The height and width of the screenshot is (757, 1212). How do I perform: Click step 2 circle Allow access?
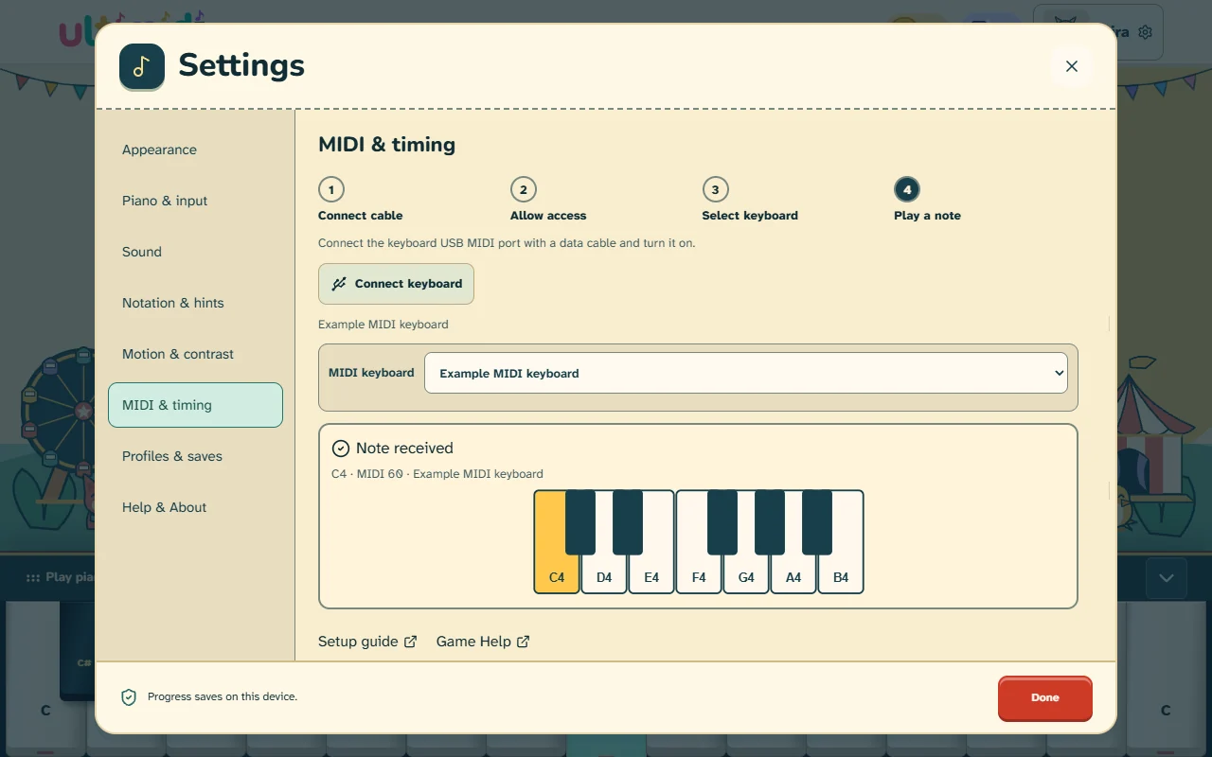(x=524, y=189)
